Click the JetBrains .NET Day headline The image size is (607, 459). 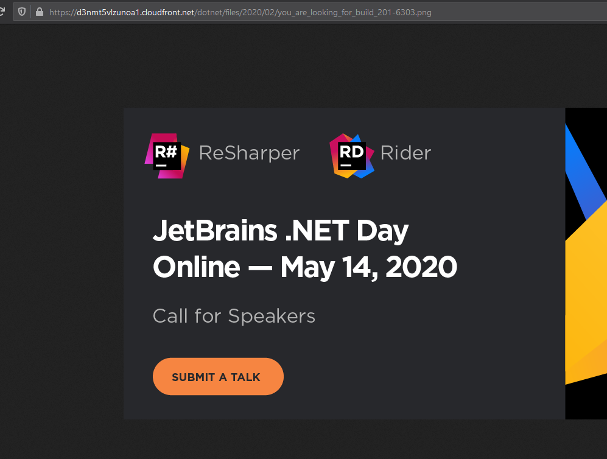click(281, 231)
